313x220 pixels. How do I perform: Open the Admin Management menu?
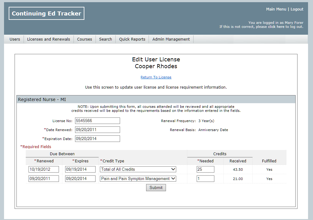pos(171,39)
